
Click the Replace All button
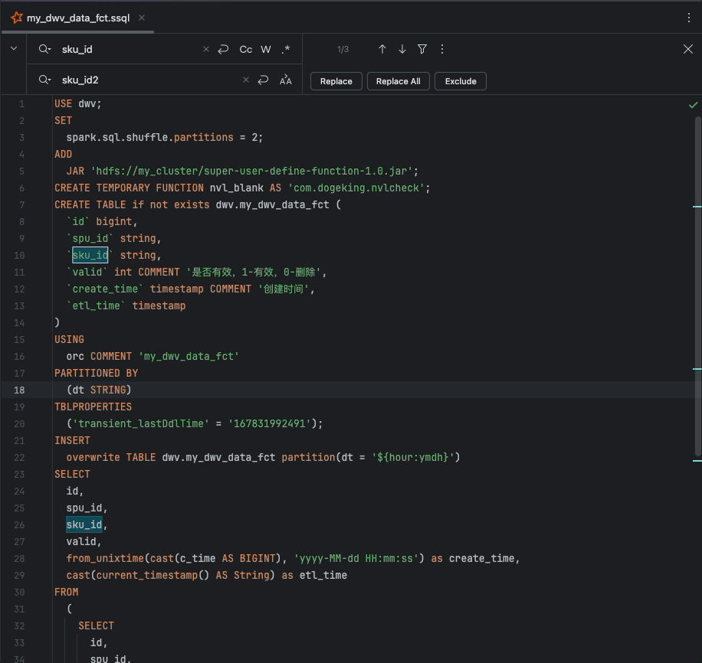click(398, 81)
